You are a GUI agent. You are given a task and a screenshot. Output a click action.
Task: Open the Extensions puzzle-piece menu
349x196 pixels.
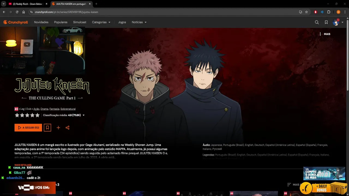[x=329, y=12]
